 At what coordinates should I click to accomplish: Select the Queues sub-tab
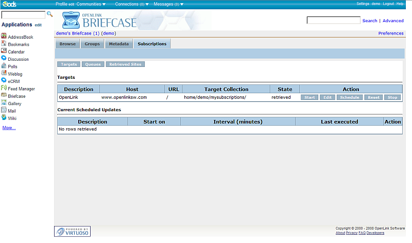tap(93, 64)
